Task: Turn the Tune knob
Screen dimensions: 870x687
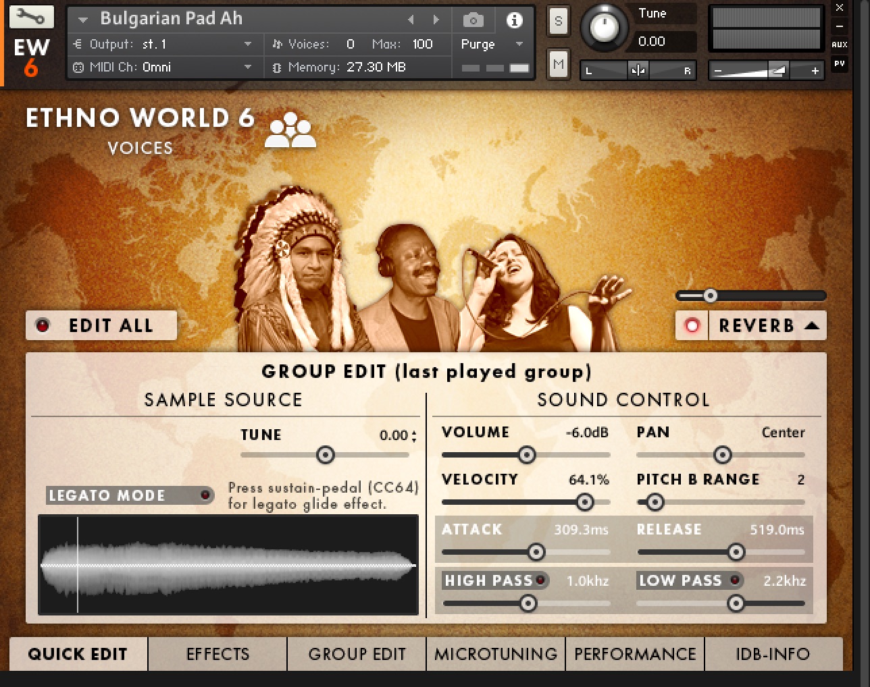Action: click(604, 27)
